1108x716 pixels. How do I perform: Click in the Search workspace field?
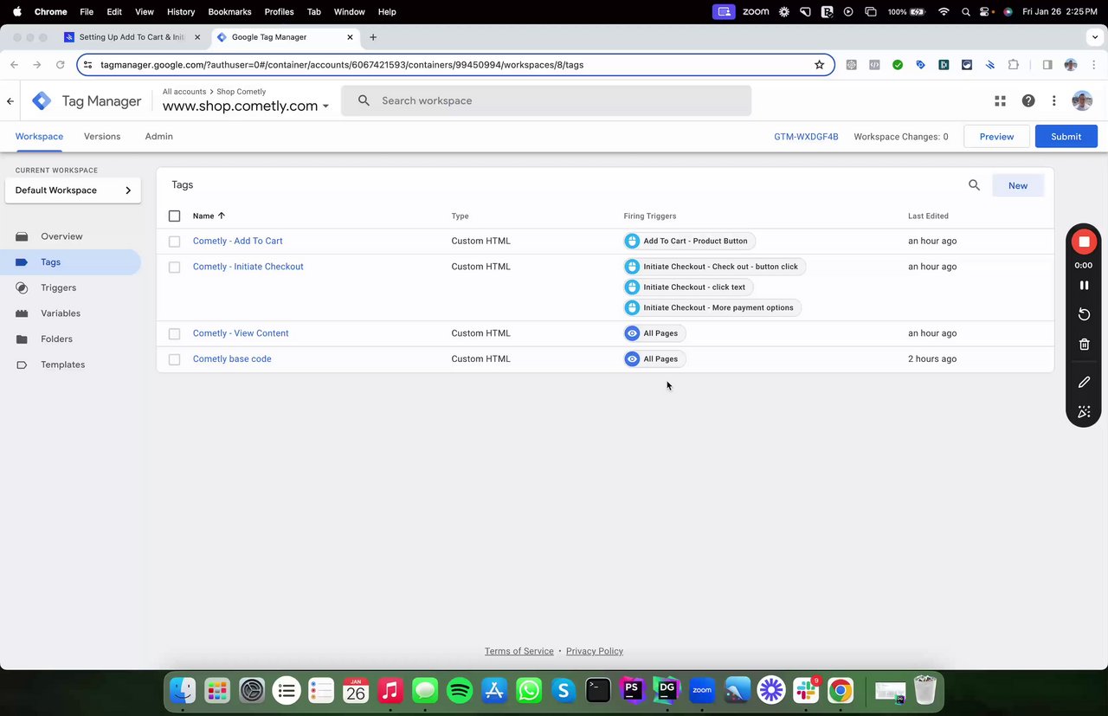click(546, 101)
